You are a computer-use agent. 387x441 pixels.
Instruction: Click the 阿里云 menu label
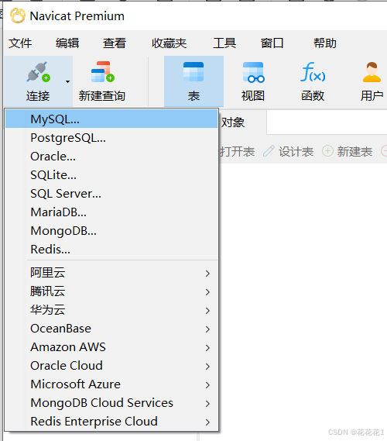coord(48,273)
